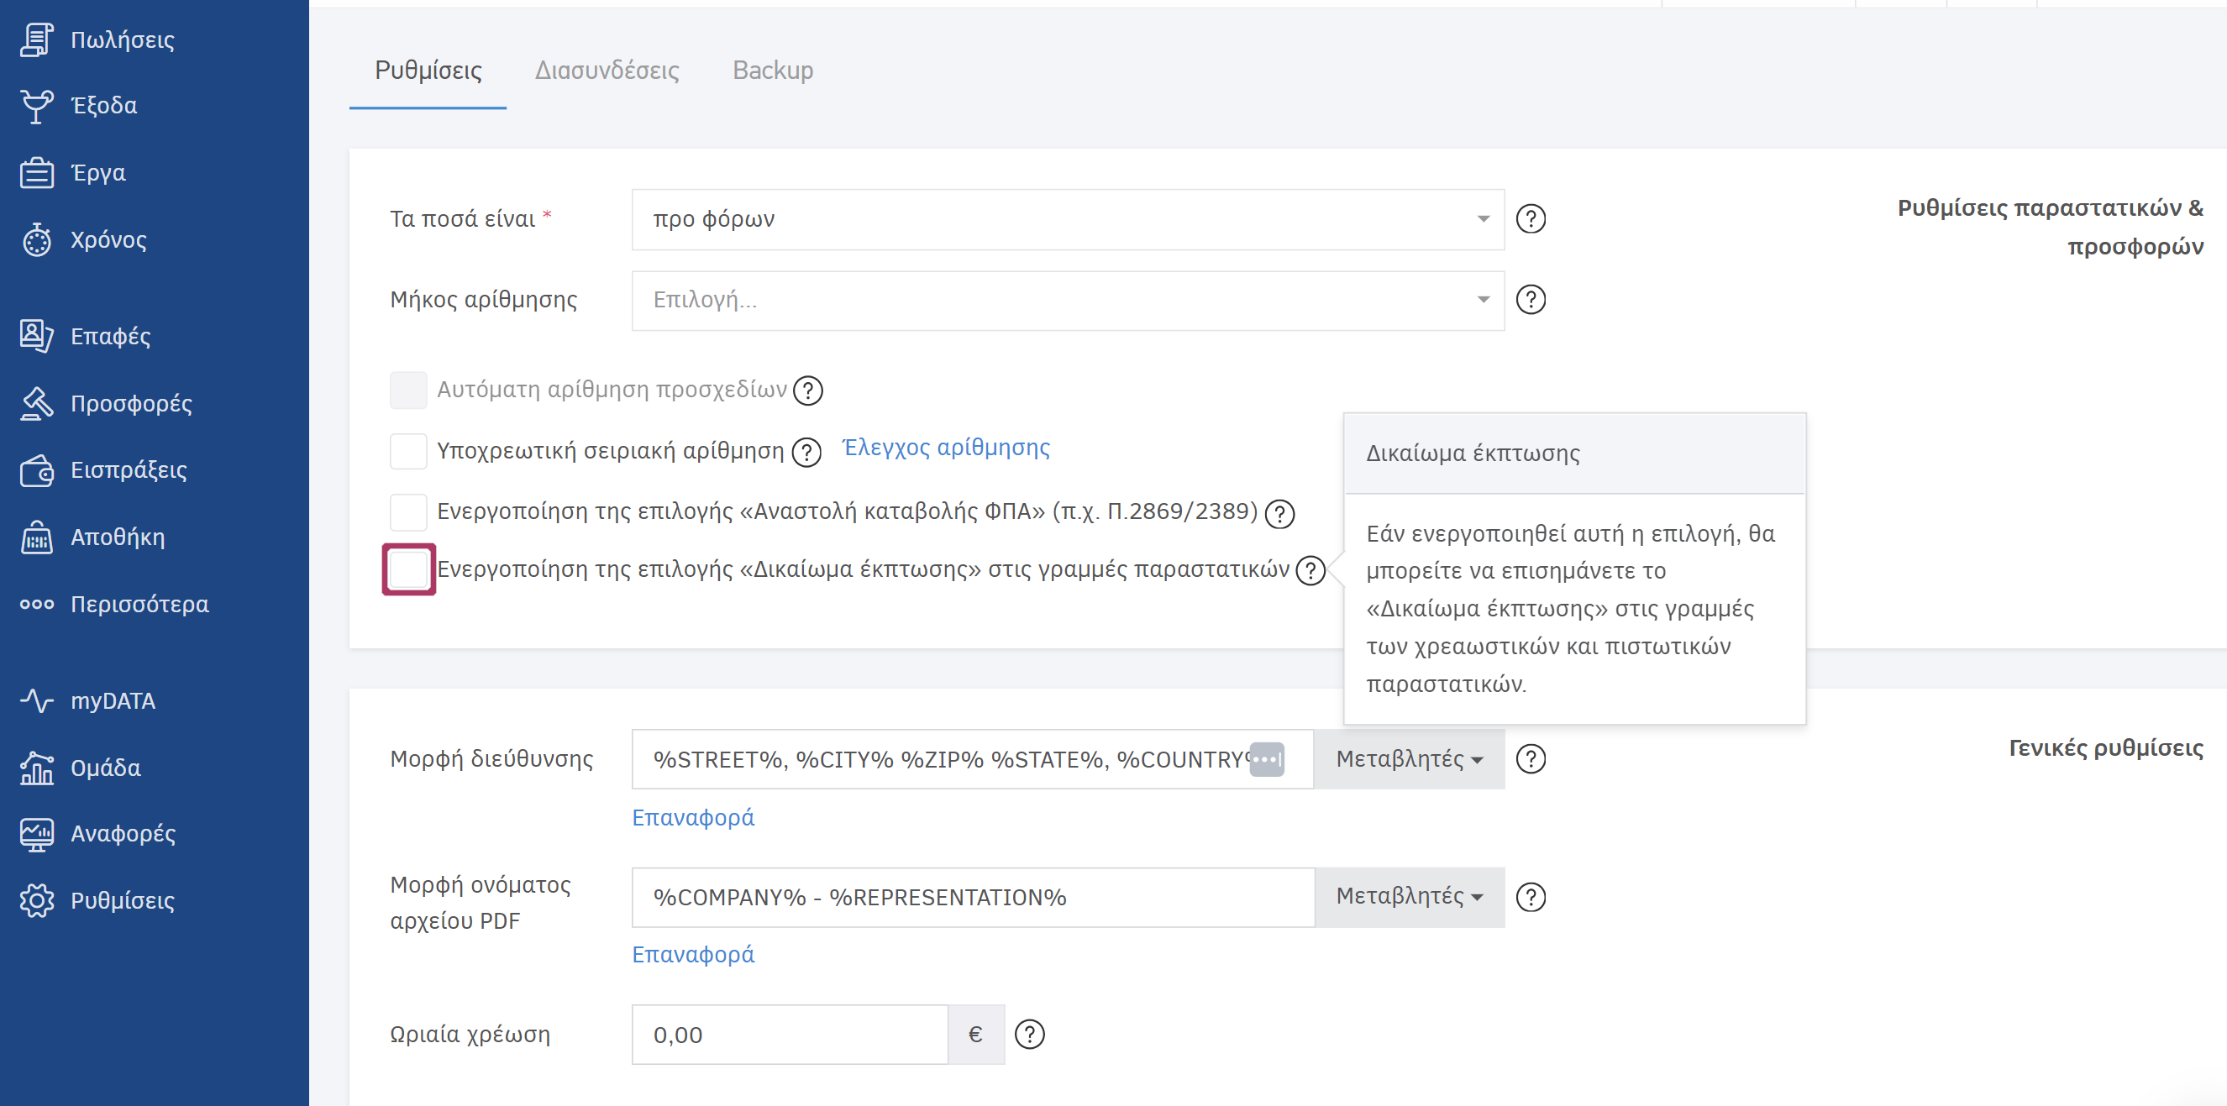The image size is (2227, 1106).
Task: Show help for Υποχρεωτική σειριακή αρίθμηση
Action: [x=806, y=452]
